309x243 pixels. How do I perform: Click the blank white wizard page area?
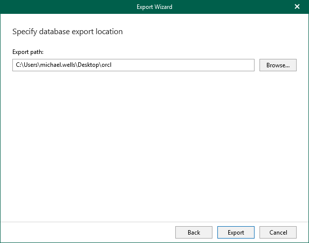click(154, 148)
